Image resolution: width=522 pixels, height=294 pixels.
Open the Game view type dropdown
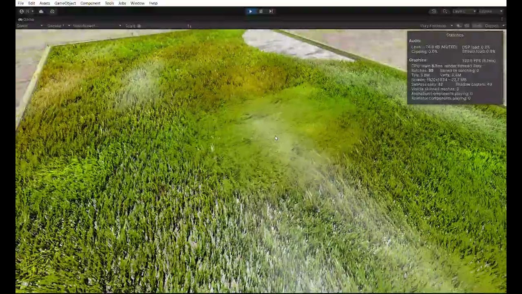tap(29, 26)
